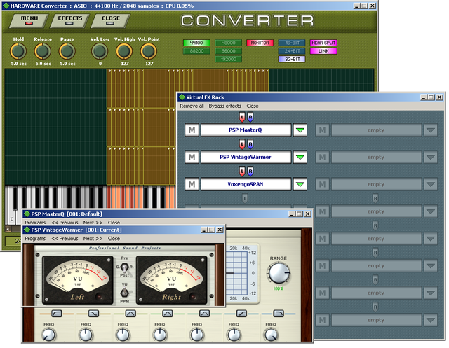This screenshot has height=348, width=449.
Task: Click the PSP MasterQ slot name field
Action: click(x=246, y=130)
